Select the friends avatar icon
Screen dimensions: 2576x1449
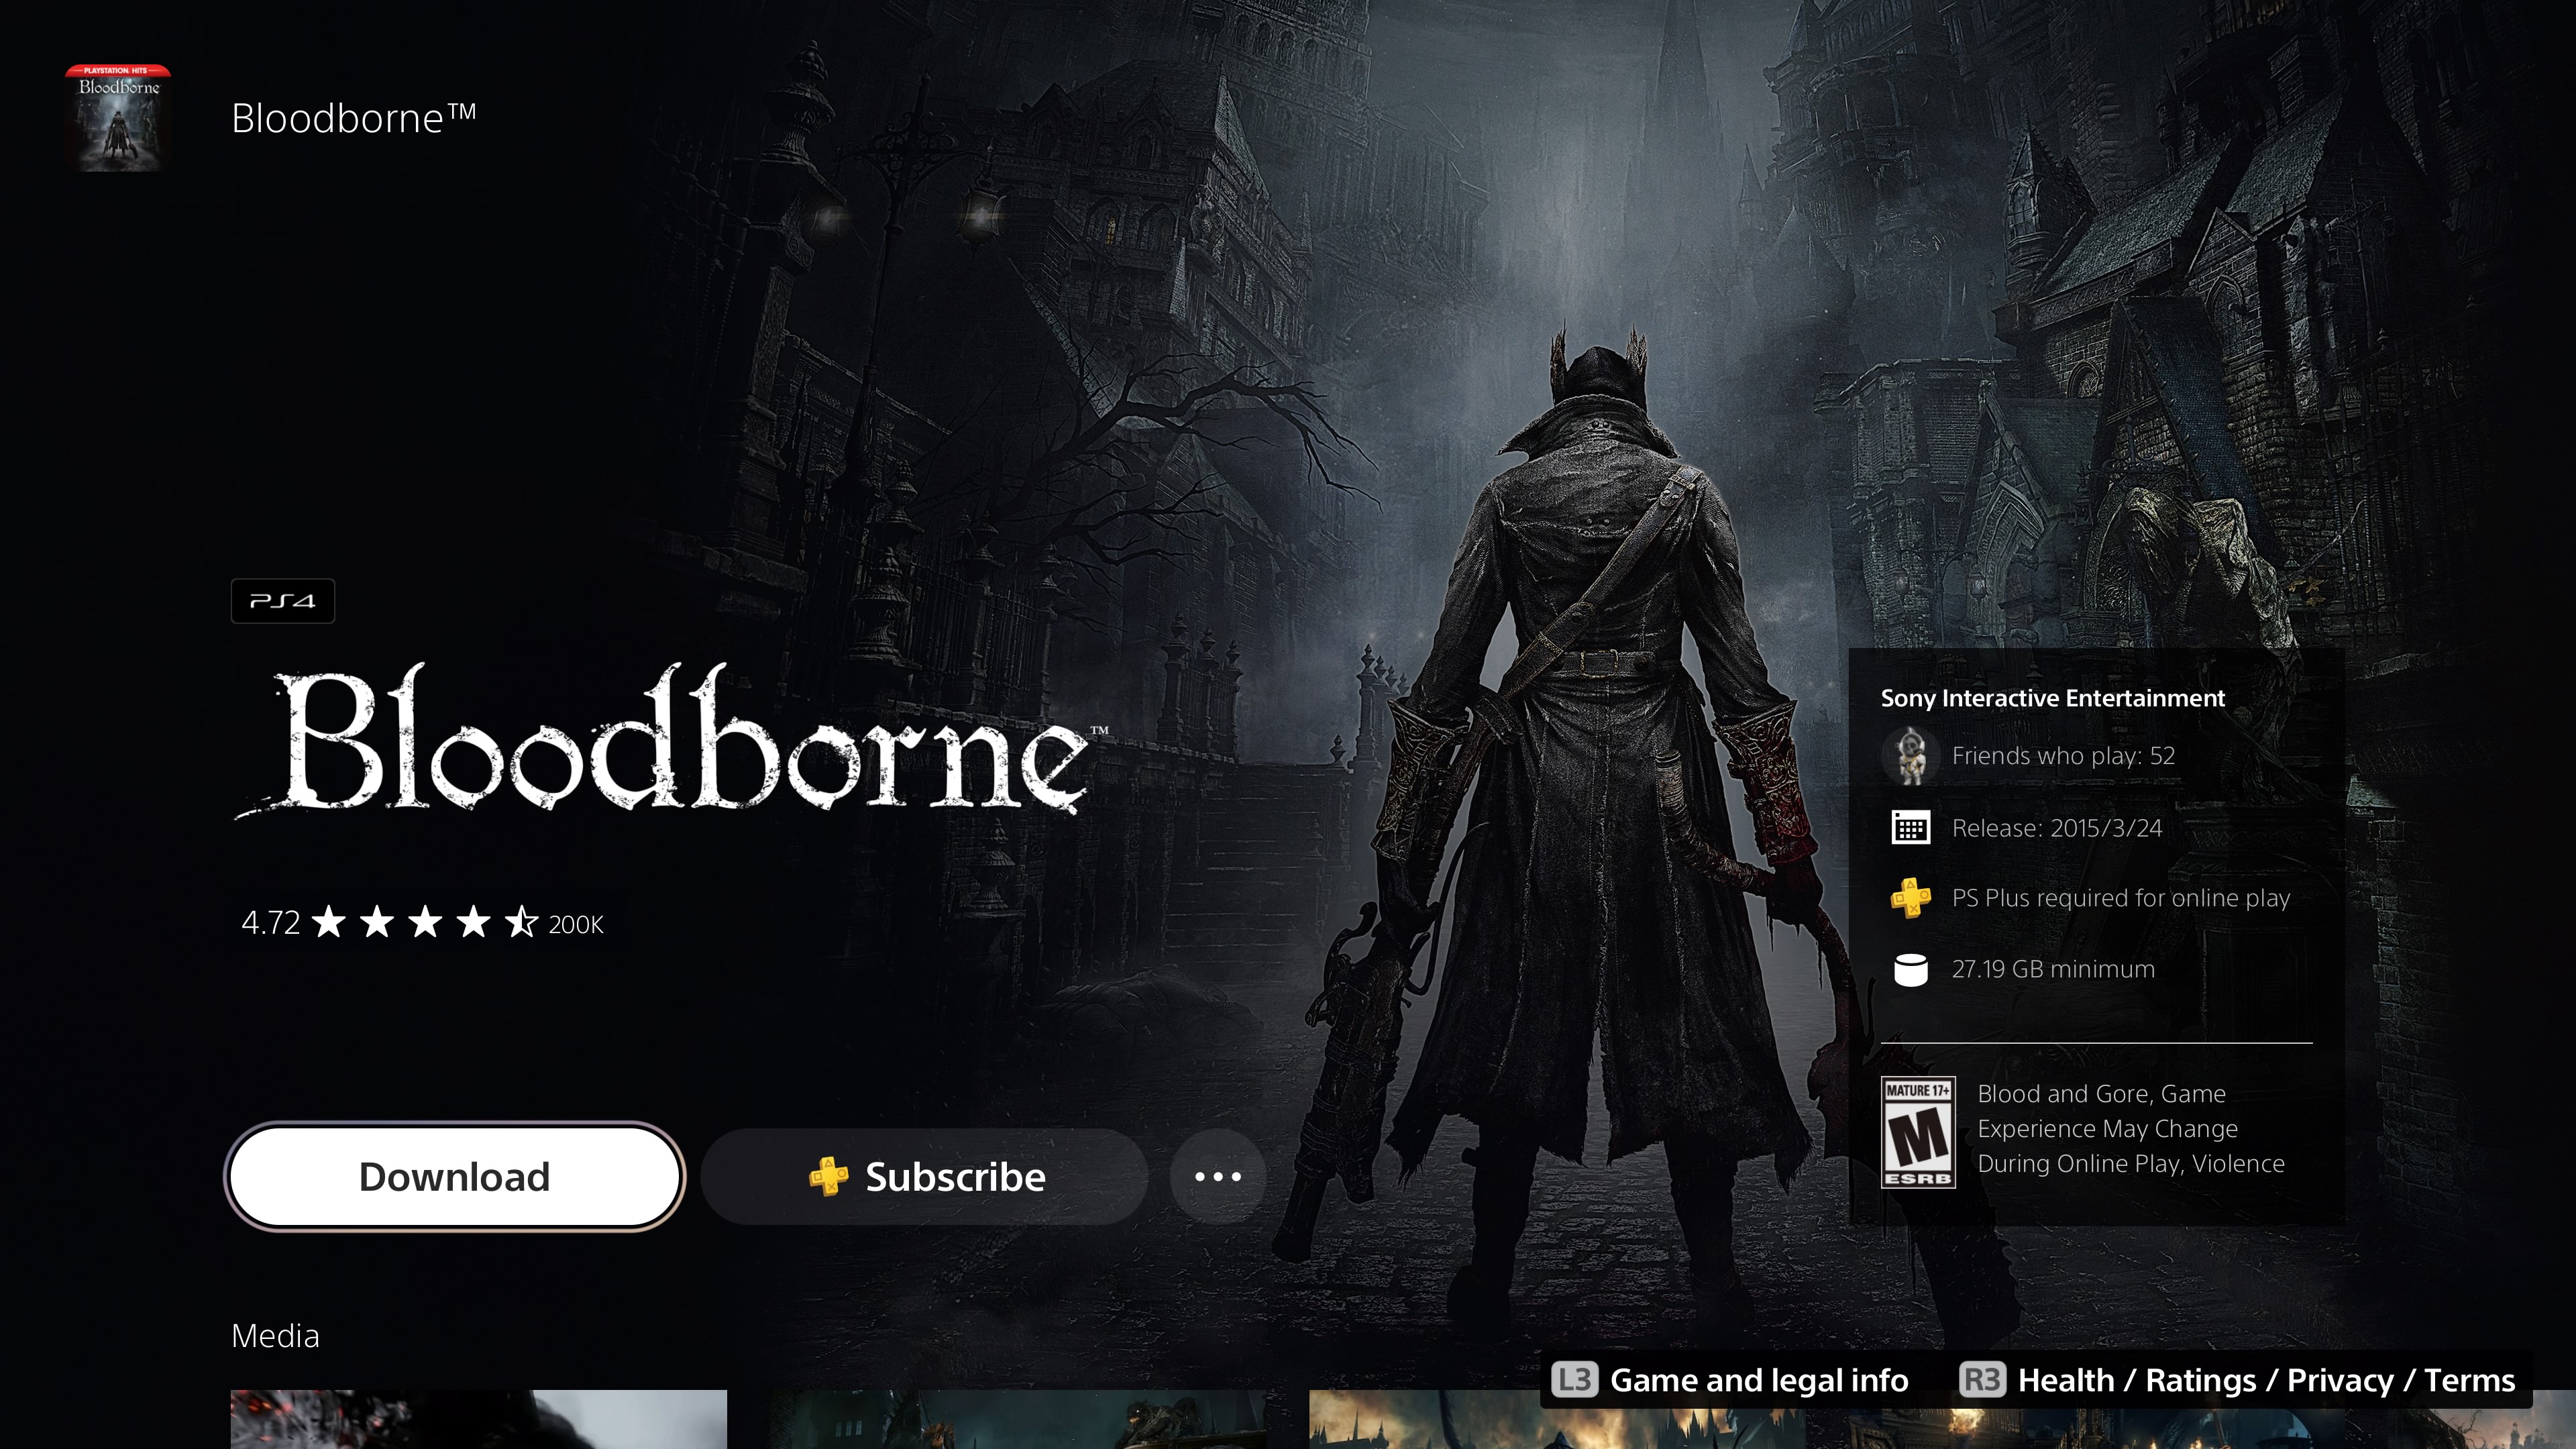click(x=1910, y=756)
